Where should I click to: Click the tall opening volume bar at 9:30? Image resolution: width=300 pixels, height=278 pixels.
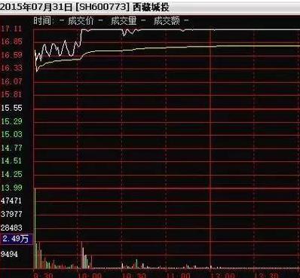[x=35, y=228]
